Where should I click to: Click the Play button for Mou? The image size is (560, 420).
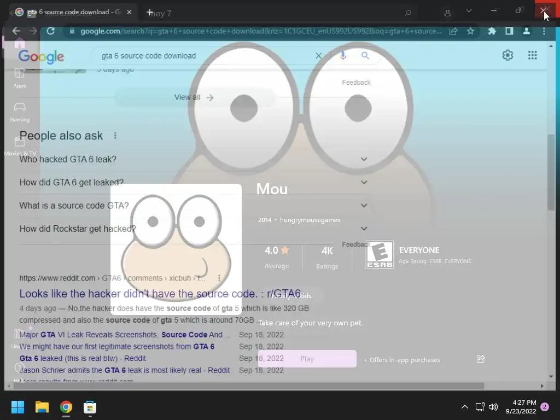pos(307,359)
